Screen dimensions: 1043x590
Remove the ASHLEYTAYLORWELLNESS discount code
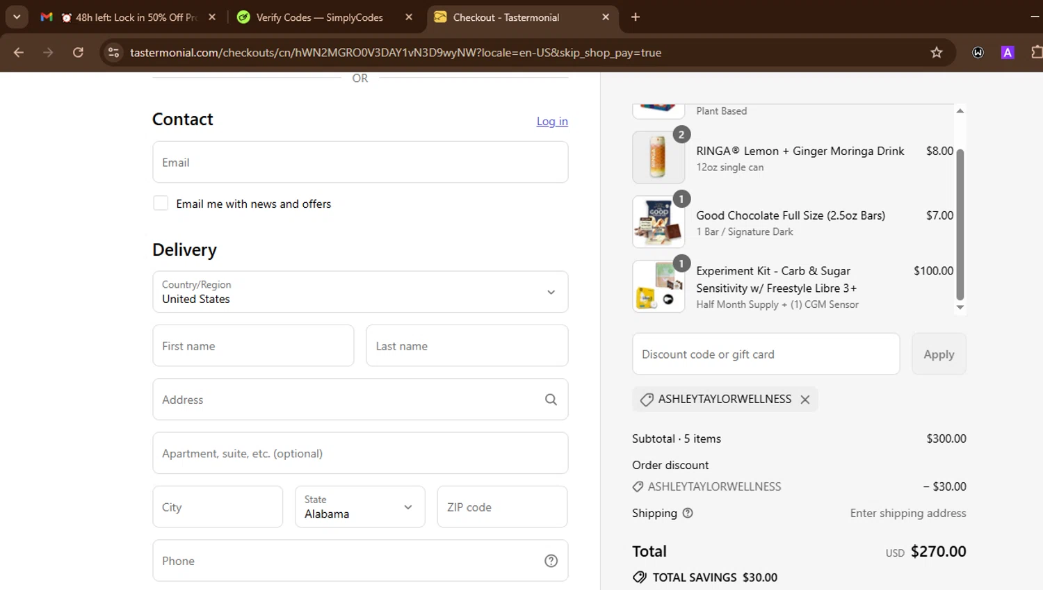pos(805,400)
